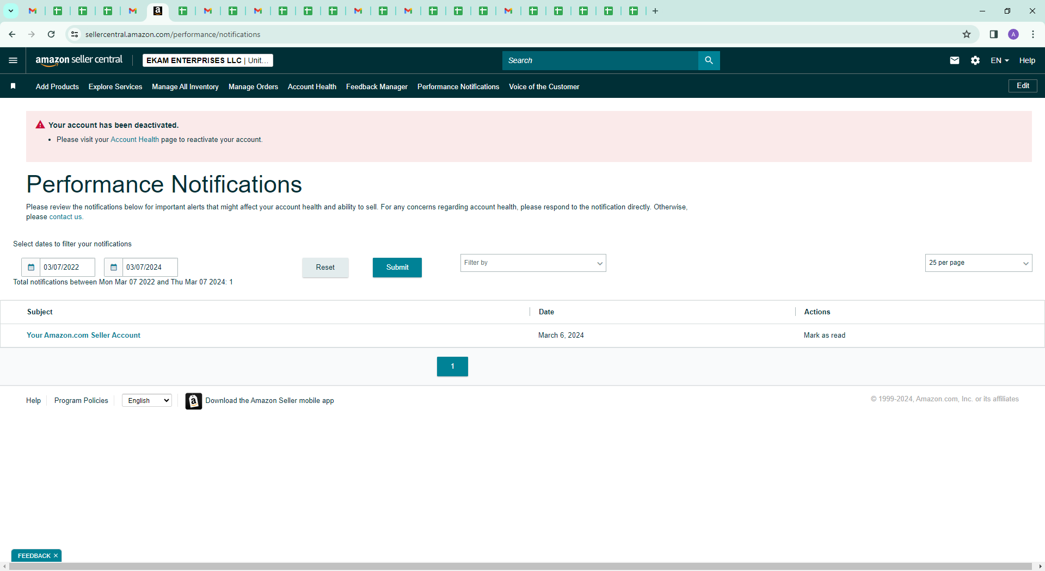
Task: Click the Subject column header
Action: (x=40, y=312)
